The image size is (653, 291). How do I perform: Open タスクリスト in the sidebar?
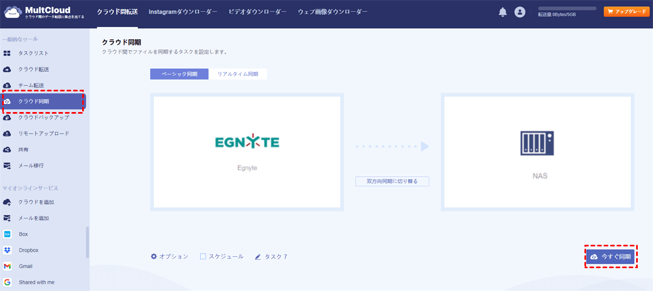coord(34,53)
